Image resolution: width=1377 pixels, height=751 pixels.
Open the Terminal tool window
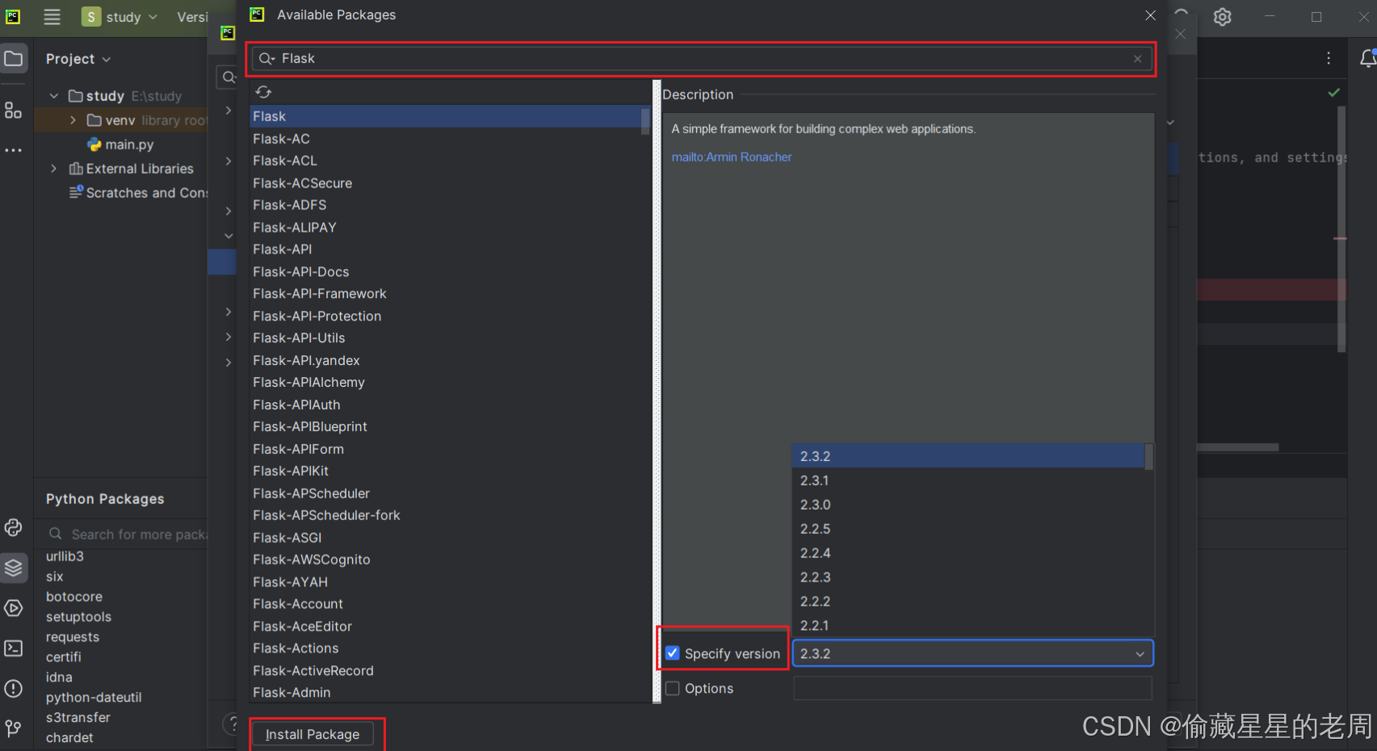point(14,648)
